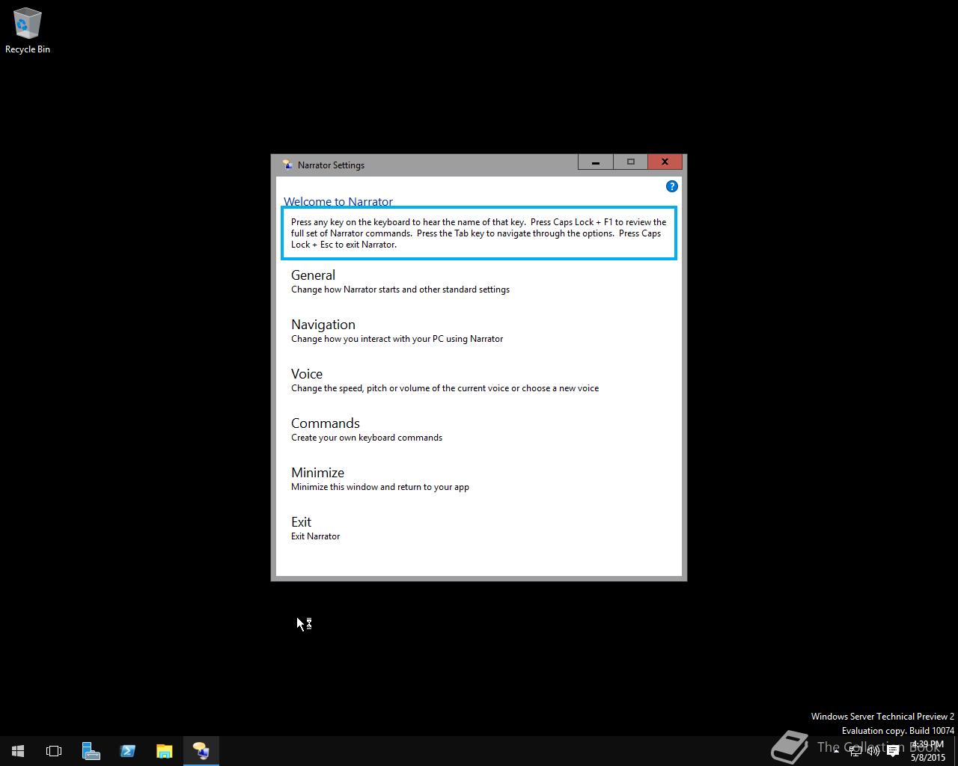958x766 pixels.
Task: Open Commands keyboard settings
Action: click(x=367, y=429)
